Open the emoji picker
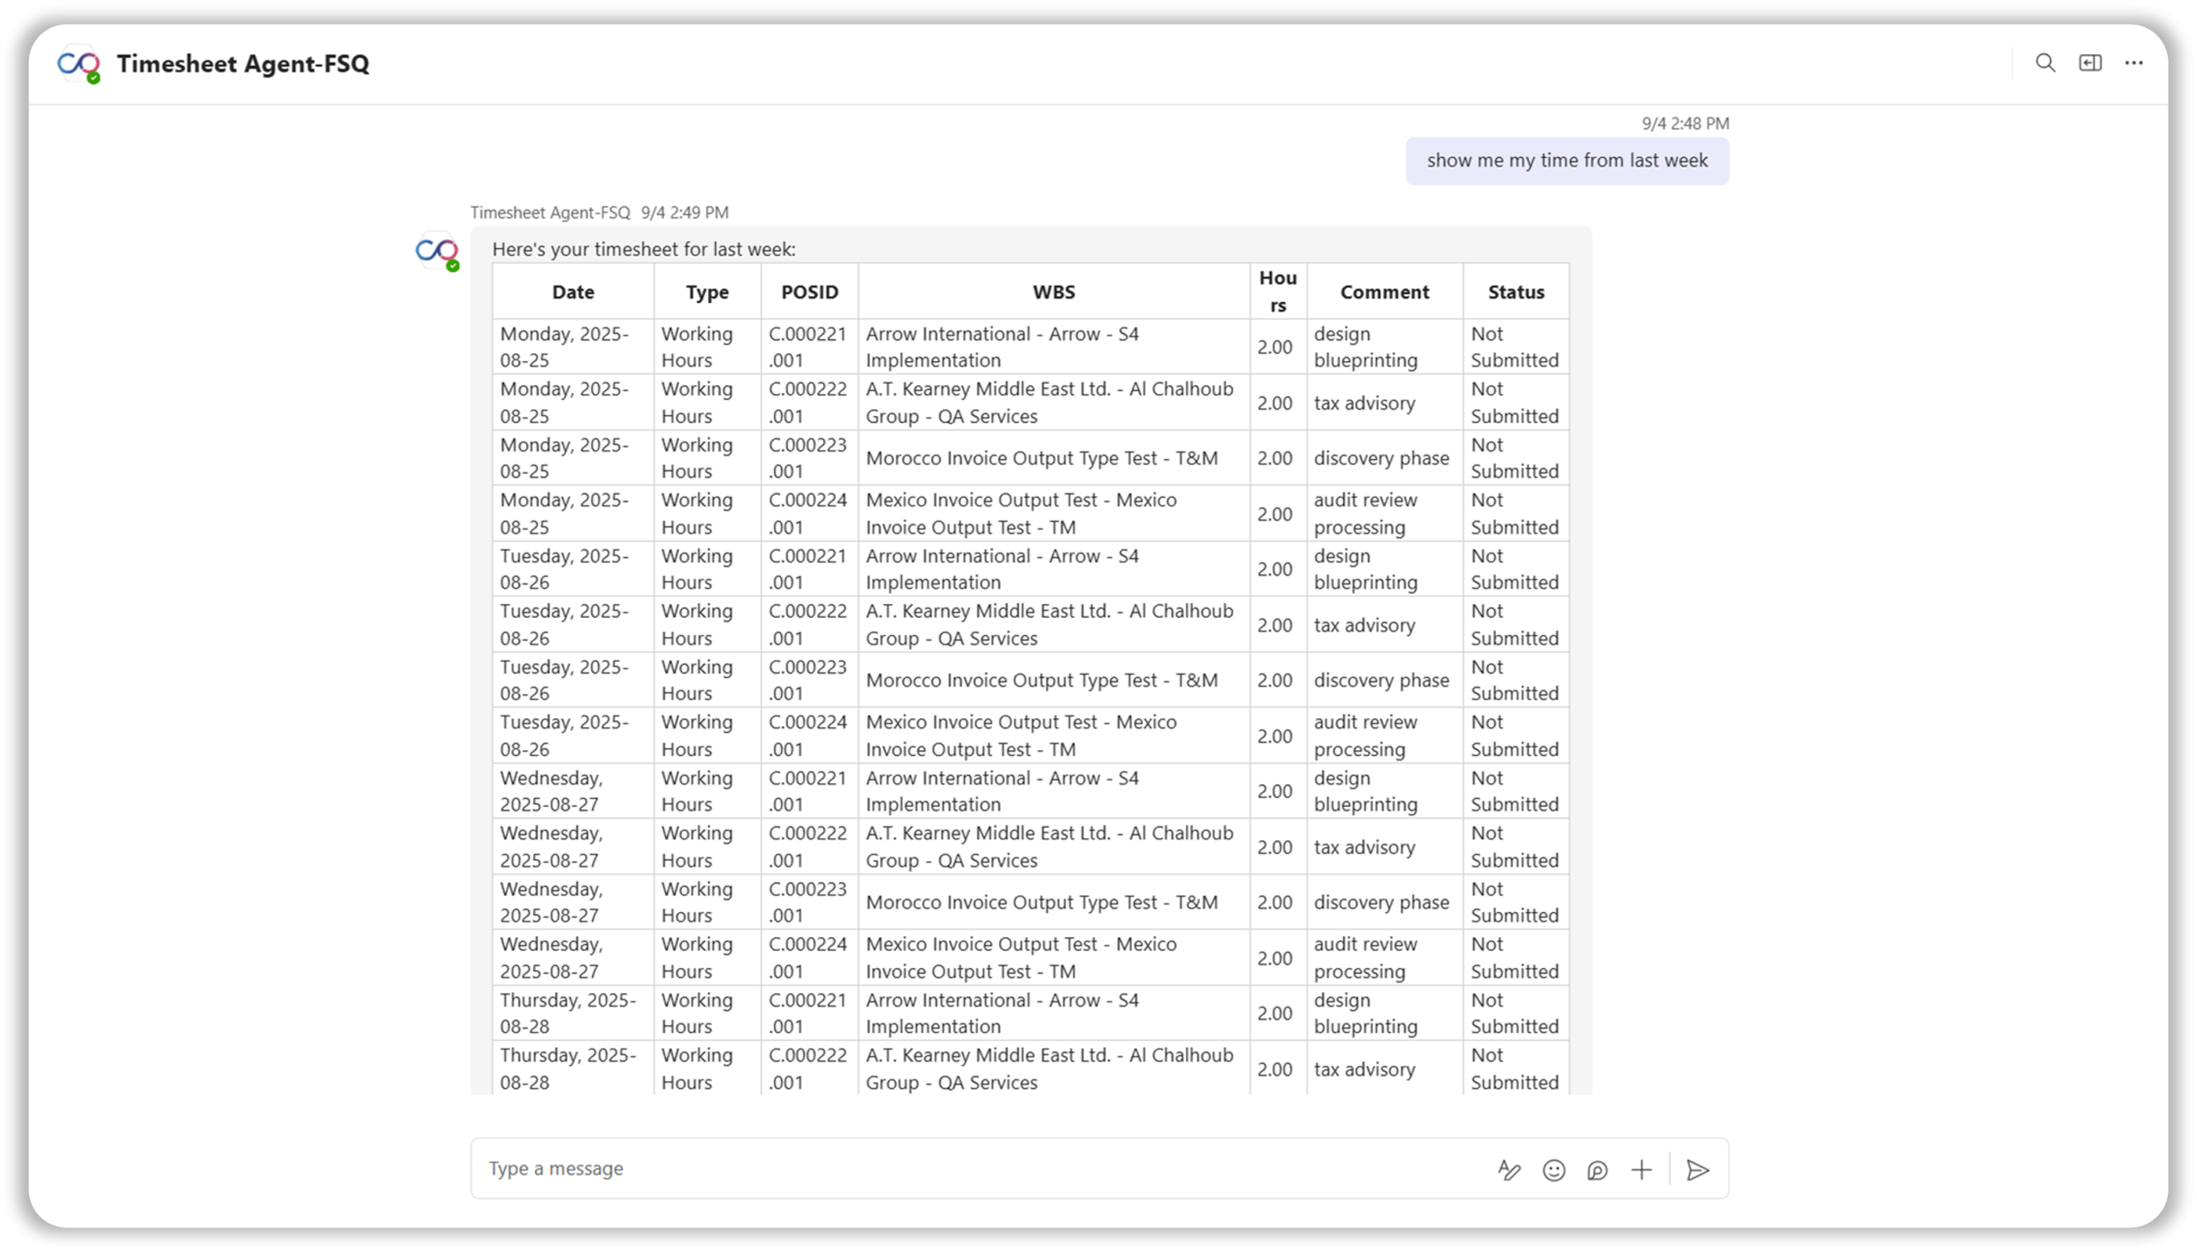This screenshot has width=2197, height=1252. [x=1554, y=1170]
